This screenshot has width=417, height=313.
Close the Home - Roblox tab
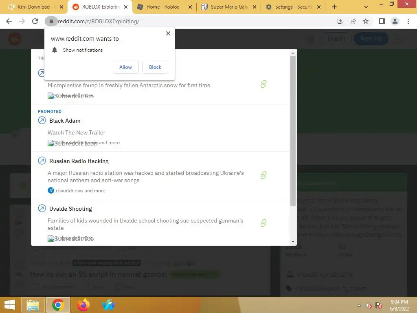190,7
